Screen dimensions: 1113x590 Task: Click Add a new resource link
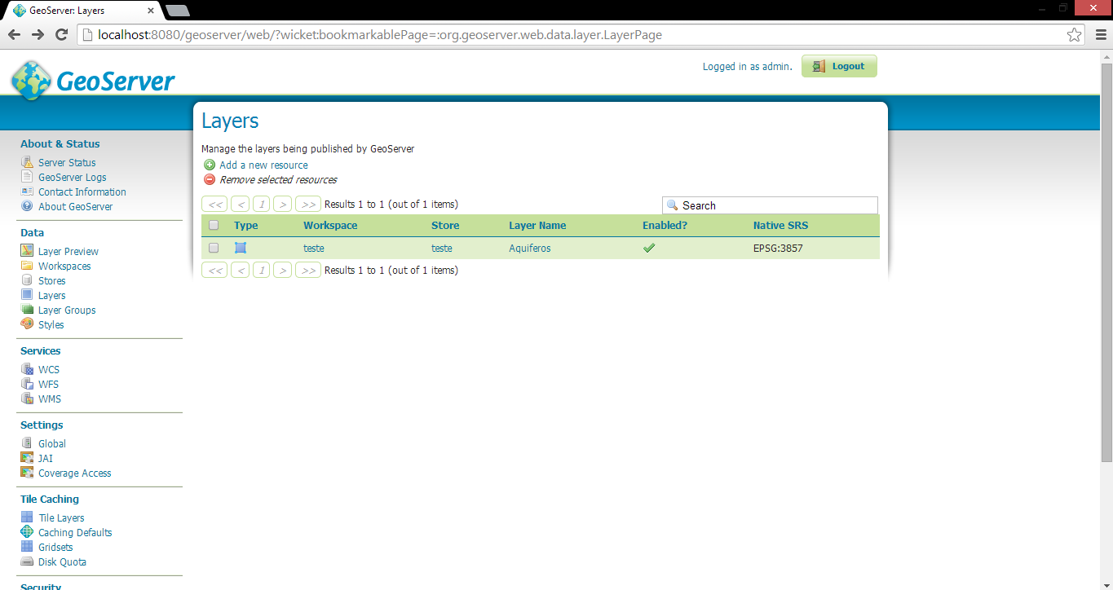(263, 165)
